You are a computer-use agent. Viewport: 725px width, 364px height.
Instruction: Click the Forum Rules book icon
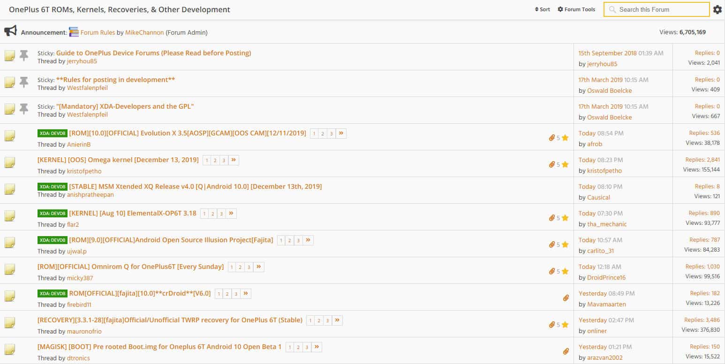[x=74, y=32]
